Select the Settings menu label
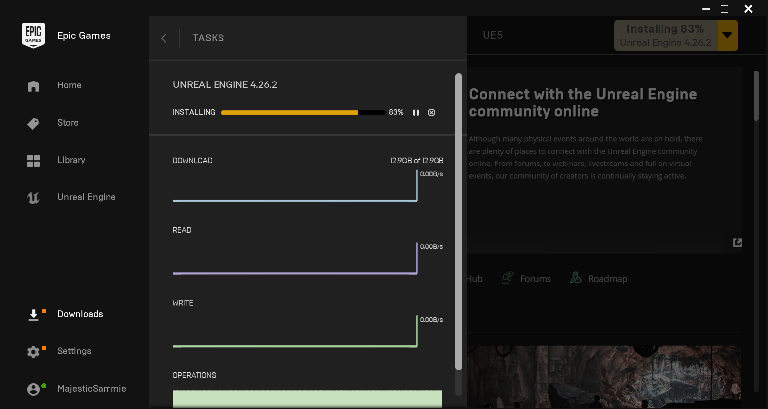 pos(74,351)
